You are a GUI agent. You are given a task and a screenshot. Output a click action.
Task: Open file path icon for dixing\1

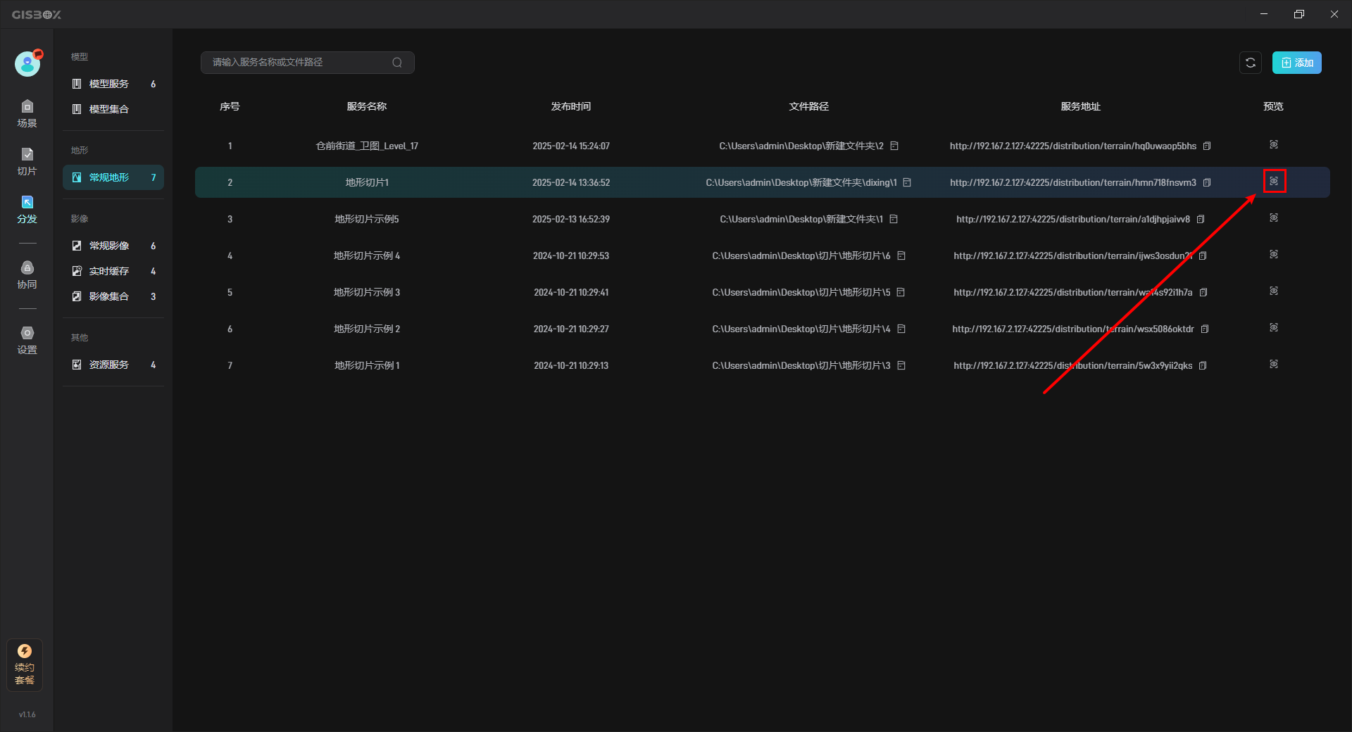coord(907,182)
